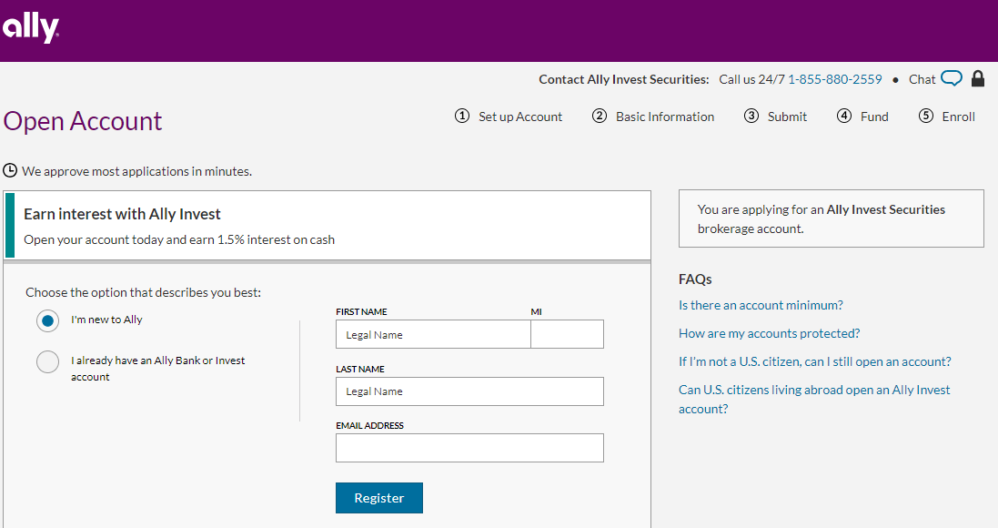998x528 pixels.
Task: Go to step 5 Enroll
Action: pyautogui.click(x=947, y=117)
